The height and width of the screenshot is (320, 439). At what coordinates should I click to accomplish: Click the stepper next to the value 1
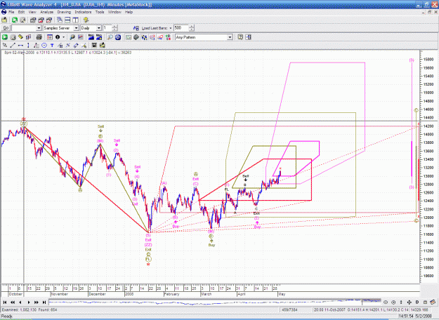pyautogui.click(x=114, y=28)
